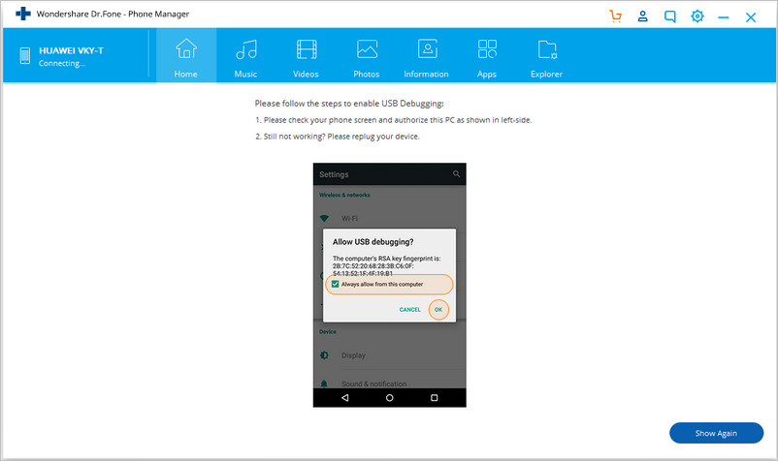Screen dimensions: 778x461
Task: Click the USB debugging tutorial image
Action: [x=390, y=285]
